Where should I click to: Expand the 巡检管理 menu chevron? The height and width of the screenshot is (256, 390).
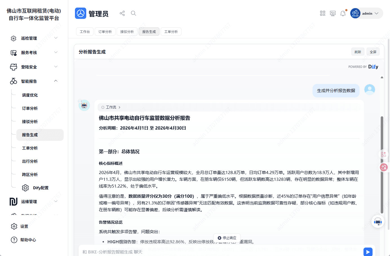[x=56, y=38]
